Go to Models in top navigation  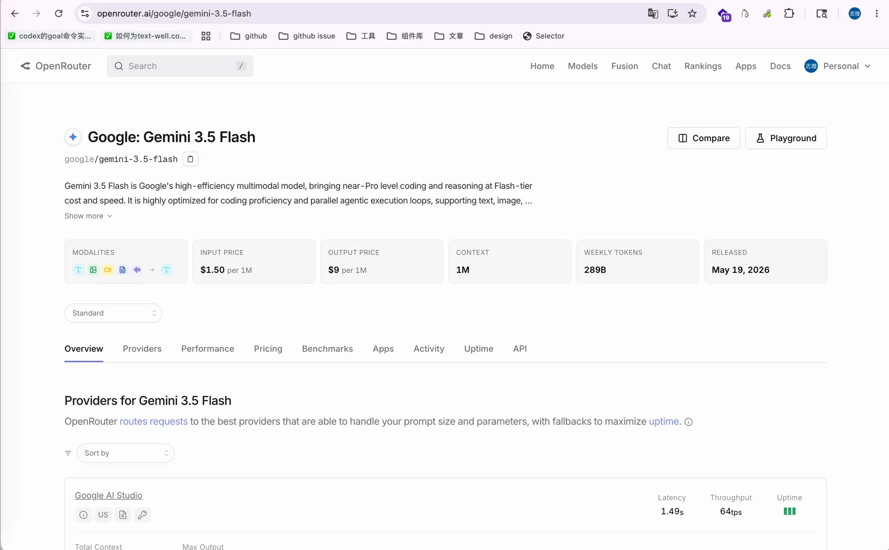click(583, 66)
